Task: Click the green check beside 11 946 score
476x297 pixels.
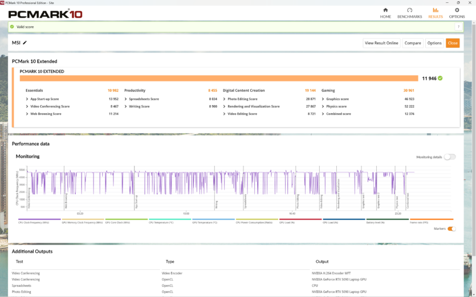Action: point(440,78)
